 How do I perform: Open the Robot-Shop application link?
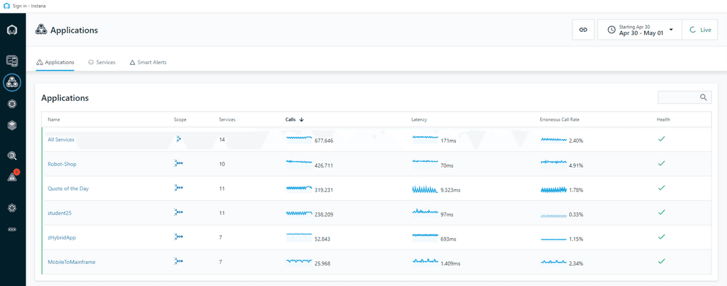[x=62, y=164]
